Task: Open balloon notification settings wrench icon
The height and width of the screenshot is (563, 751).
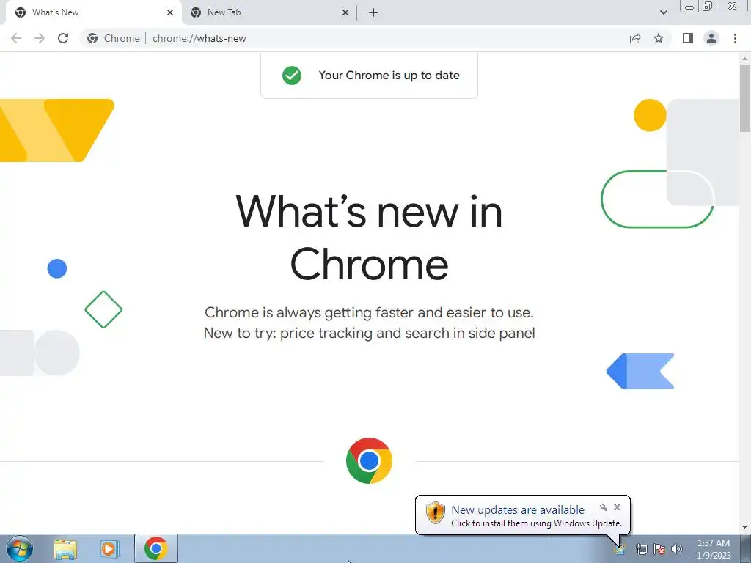Action: click(x=604, y=507)
